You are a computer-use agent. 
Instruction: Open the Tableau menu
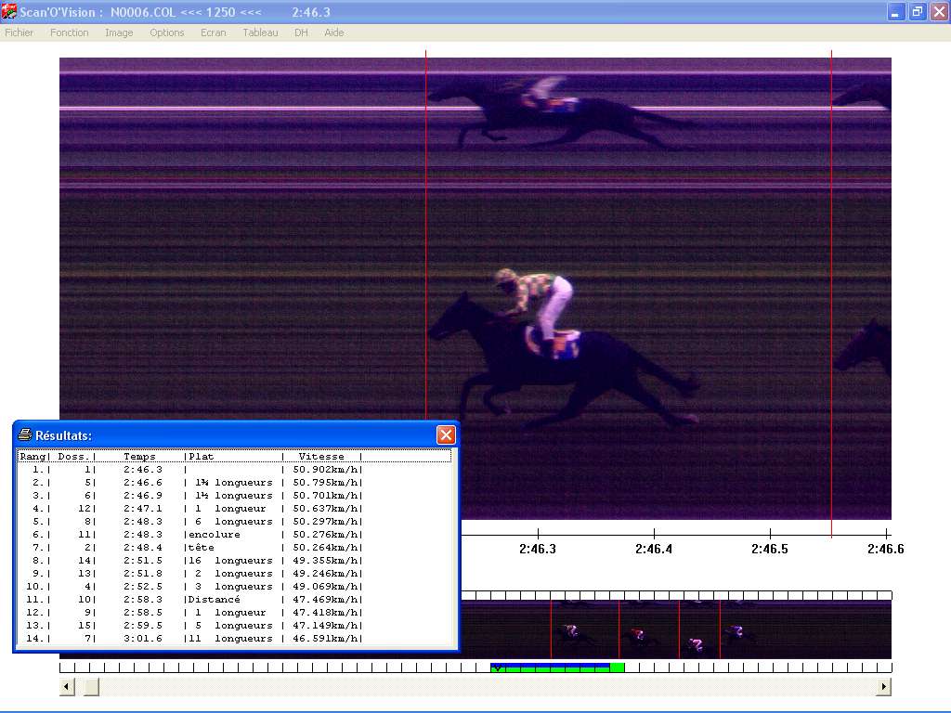260,32
